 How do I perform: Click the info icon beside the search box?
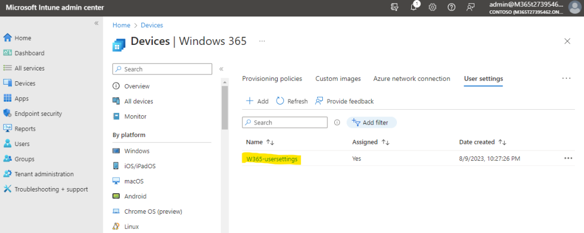(337, 122)
